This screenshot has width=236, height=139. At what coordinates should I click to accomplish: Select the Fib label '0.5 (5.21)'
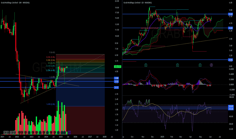[51, 63]
